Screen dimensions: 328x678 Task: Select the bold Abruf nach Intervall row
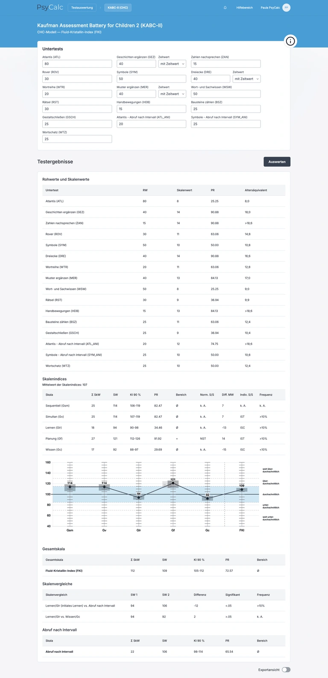pyautogui.click(x=164, y=651)
